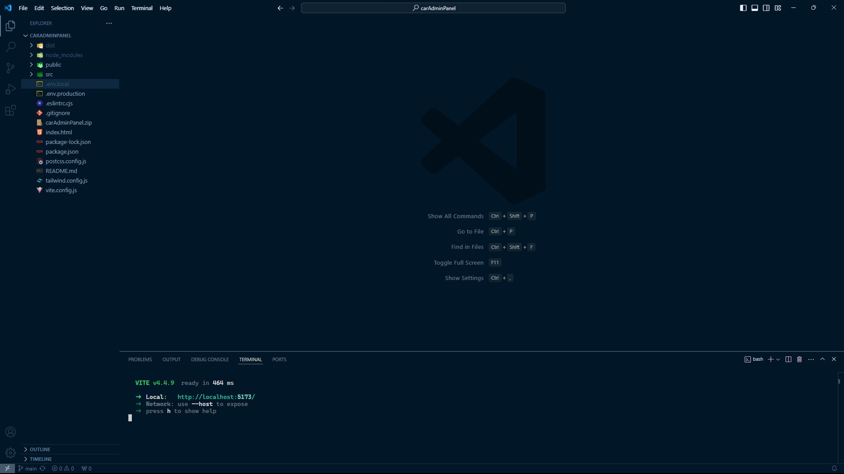This screenshot has height=474, width=844.
Task: Click the remote window indicator in status bar
Action: click(x=7, y=468)
